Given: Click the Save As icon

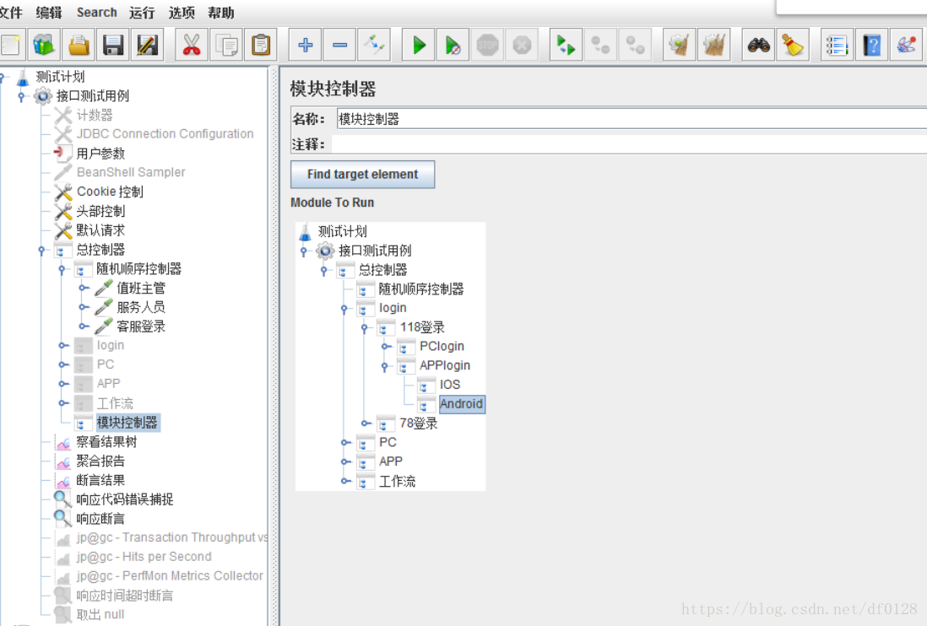Looking at the screenshot, I should coord(147,45).
